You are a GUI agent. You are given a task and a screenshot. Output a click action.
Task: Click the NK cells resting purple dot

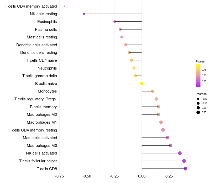(84, 14)
